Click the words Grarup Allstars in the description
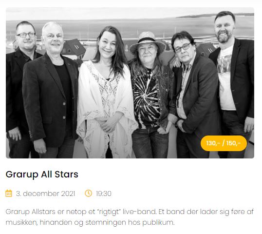 30,212
